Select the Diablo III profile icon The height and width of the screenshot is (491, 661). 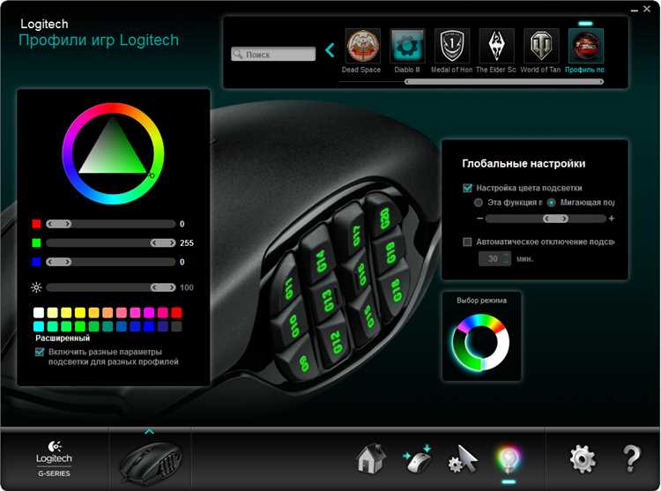pos(407,45)
